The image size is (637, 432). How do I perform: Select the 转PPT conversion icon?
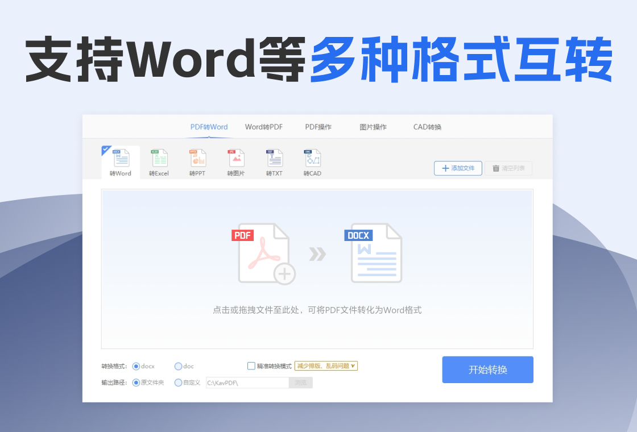click(x=197, y=163)
